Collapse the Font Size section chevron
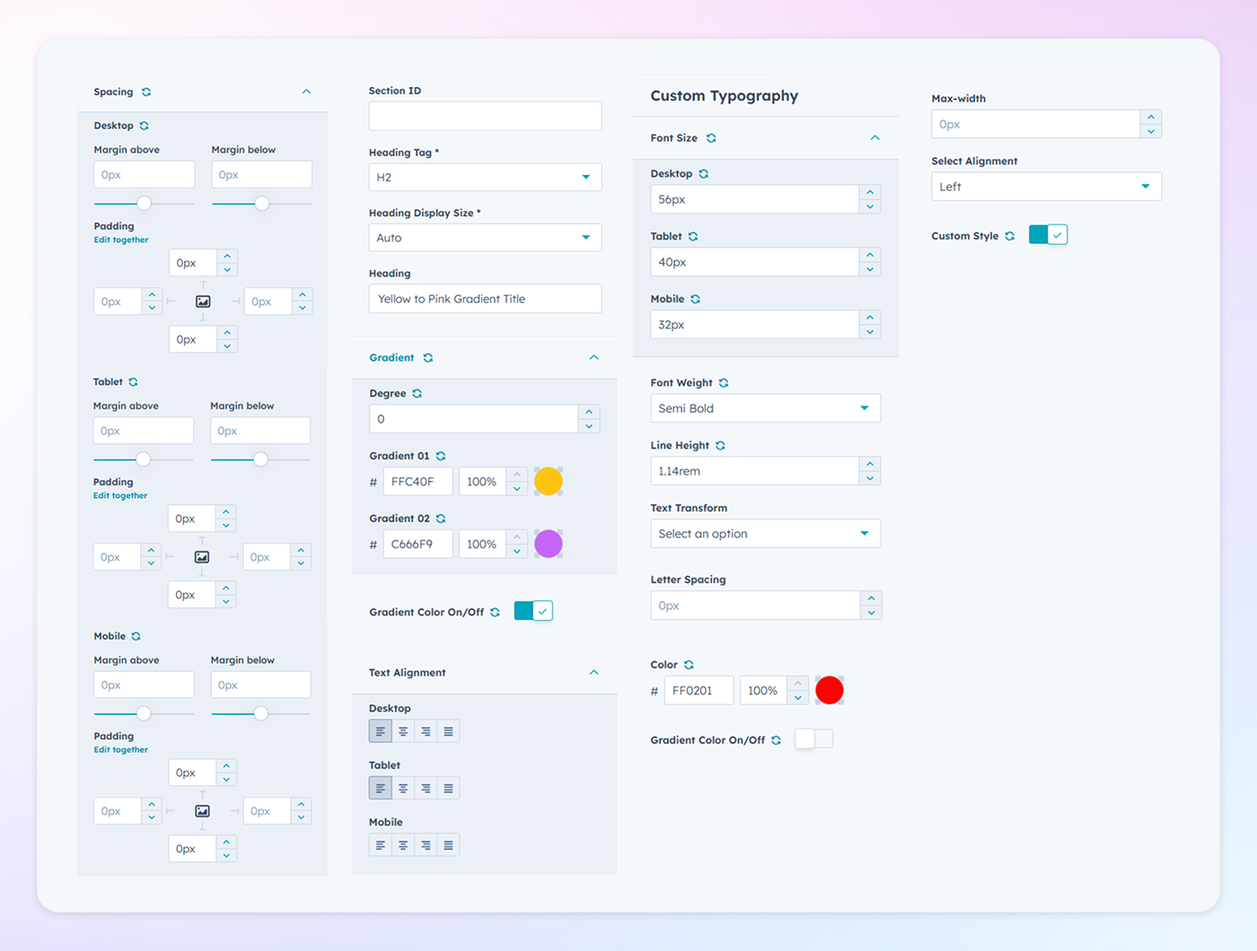Screen dimensions: 1257x951 click(x=875, y=138)
